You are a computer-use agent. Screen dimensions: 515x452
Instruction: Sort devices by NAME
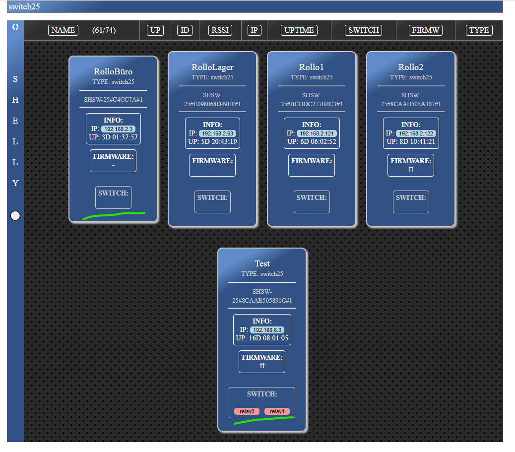coord(64,30)
